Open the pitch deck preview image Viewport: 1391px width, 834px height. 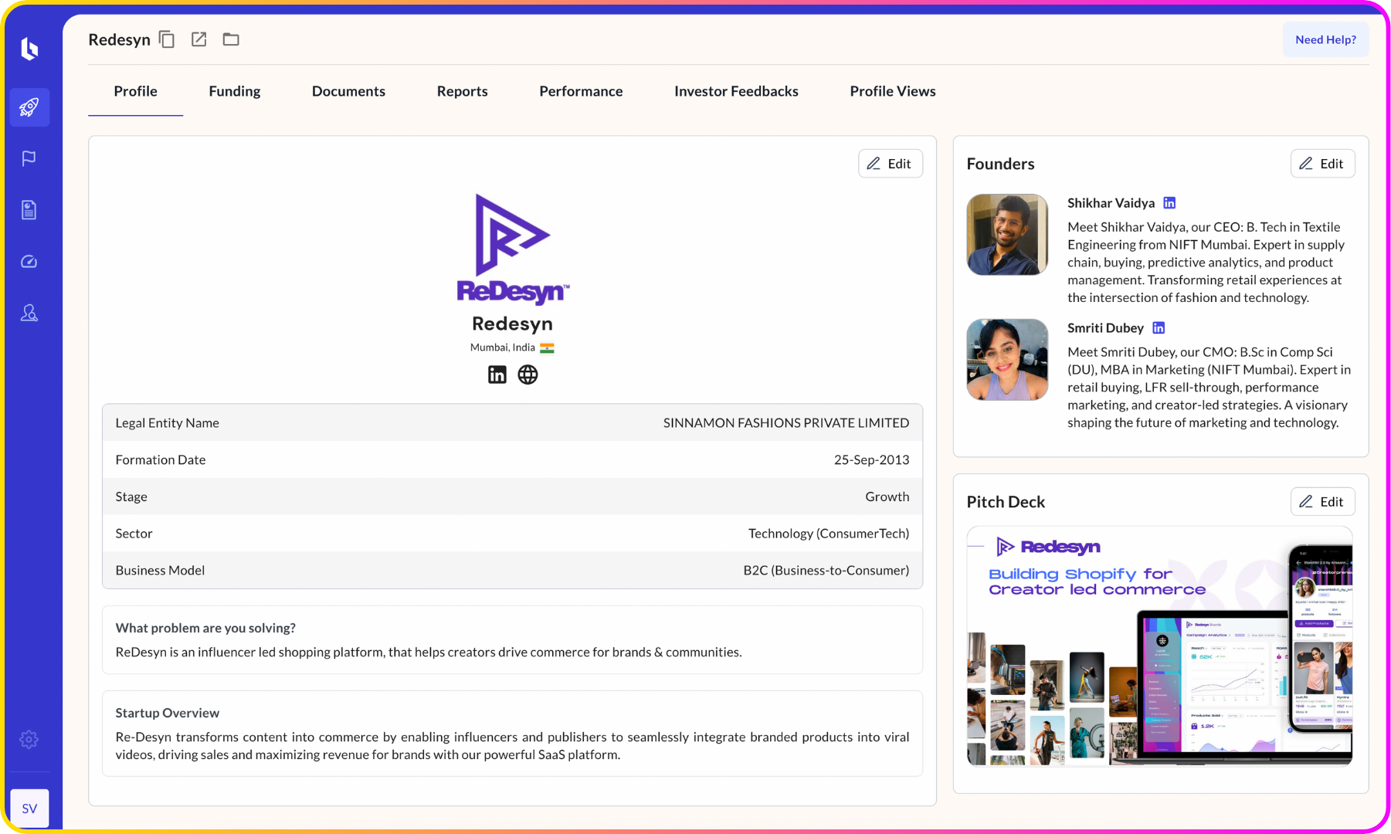[x=1160, y=646]
